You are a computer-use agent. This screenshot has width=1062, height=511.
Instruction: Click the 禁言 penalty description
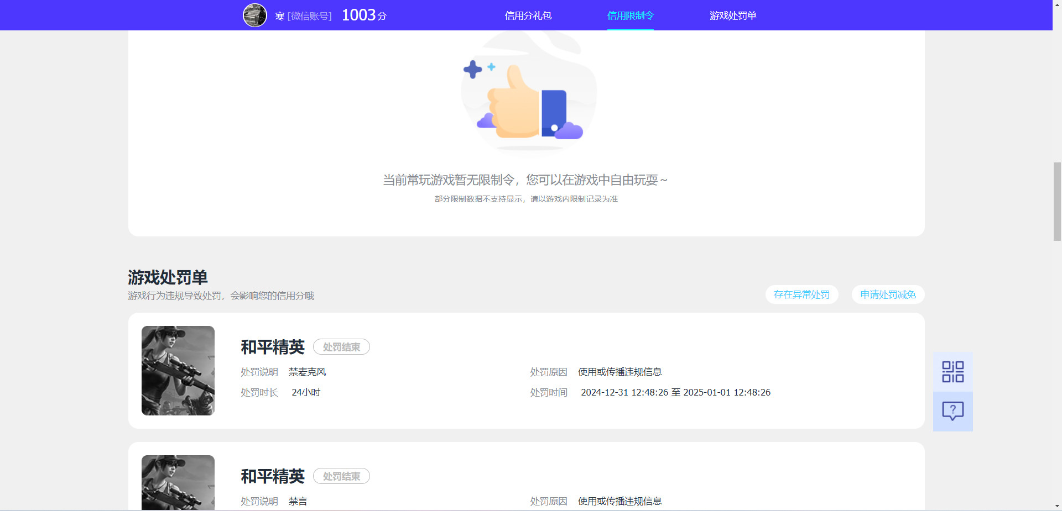[x=298, y=501]
